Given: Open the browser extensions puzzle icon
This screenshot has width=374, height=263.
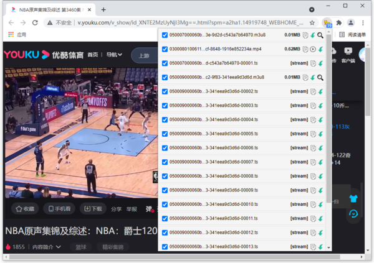Looking at the screenshot, I should click(x=339, y=22).
